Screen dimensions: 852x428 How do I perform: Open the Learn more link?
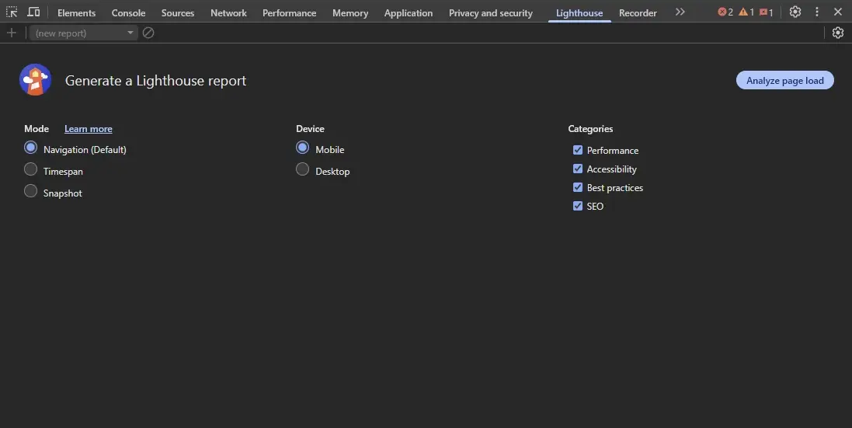point(88,129)
